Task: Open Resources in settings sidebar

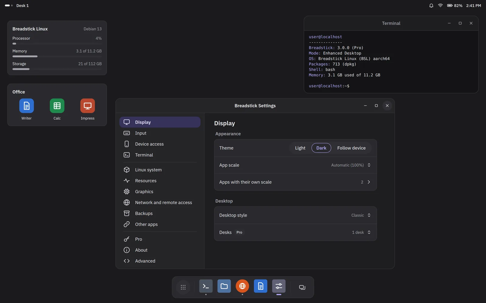Action: [x=160, y=181]
